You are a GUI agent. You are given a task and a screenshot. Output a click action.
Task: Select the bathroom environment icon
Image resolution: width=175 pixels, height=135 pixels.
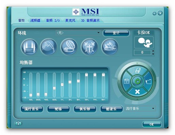pyautogui.click(x=29, y=47)
